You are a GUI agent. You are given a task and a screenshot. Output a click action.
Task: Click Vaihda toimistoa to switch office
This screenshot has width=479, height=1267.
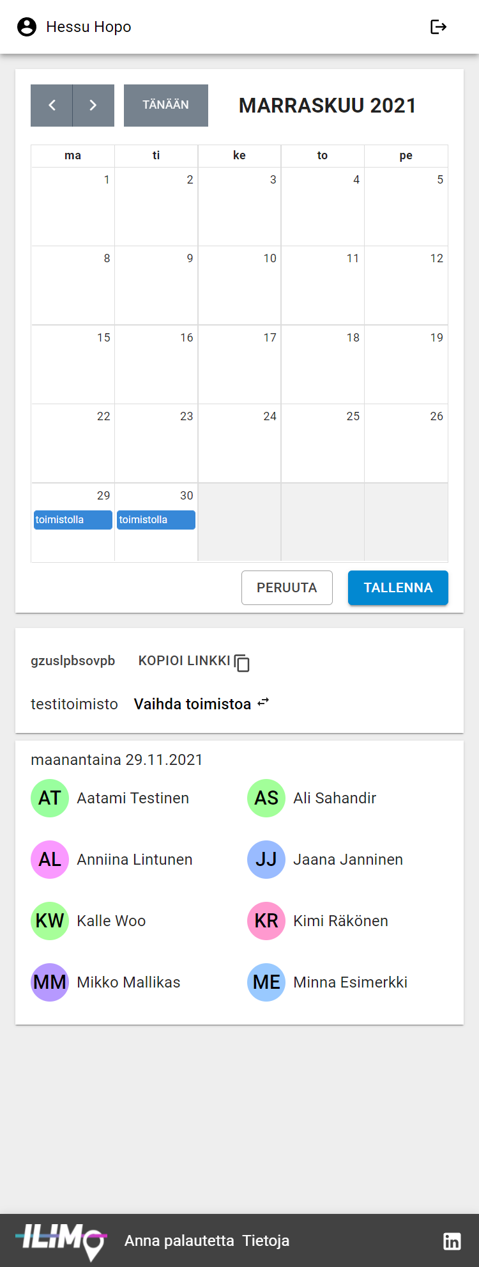click(x=192, y=704)
